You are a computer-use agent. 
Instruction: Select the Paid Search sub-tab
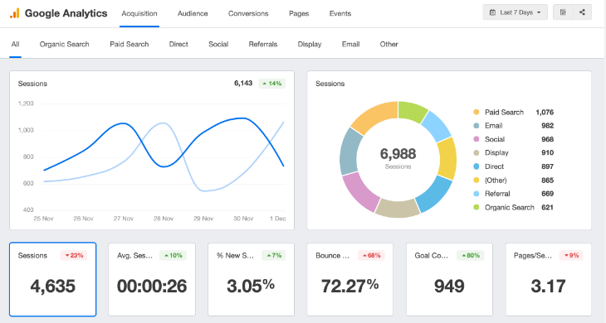(x=129, y=45)
